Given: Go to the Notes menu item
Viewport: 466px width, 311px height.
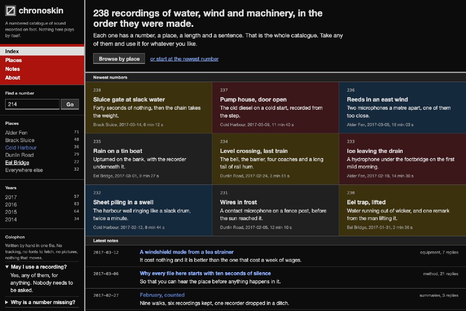Looking at the screenshot, I should point(42,69).
